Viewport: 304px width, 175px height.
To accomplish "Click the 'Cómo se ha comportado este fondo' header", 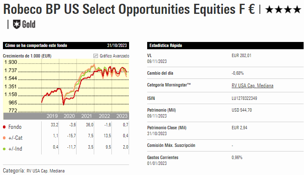I will [x=36, y=45].
